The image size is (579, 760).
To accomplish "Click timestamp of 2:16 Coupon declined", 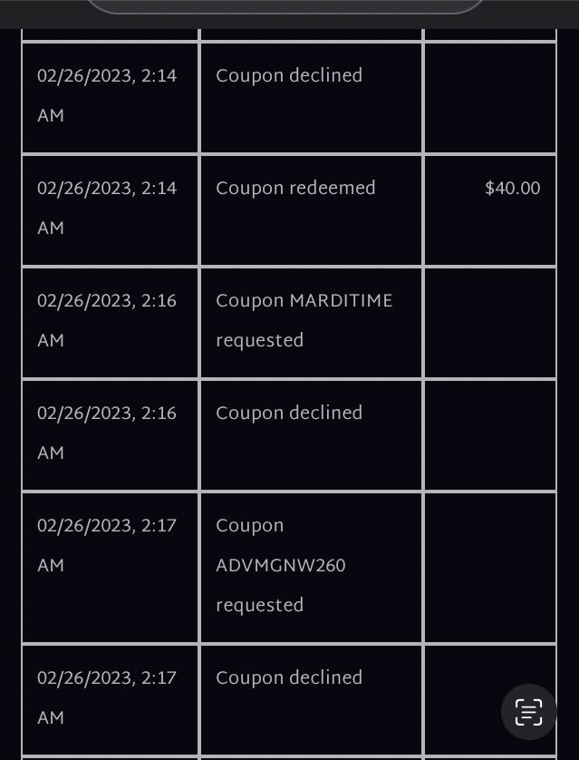I will 107,433.
